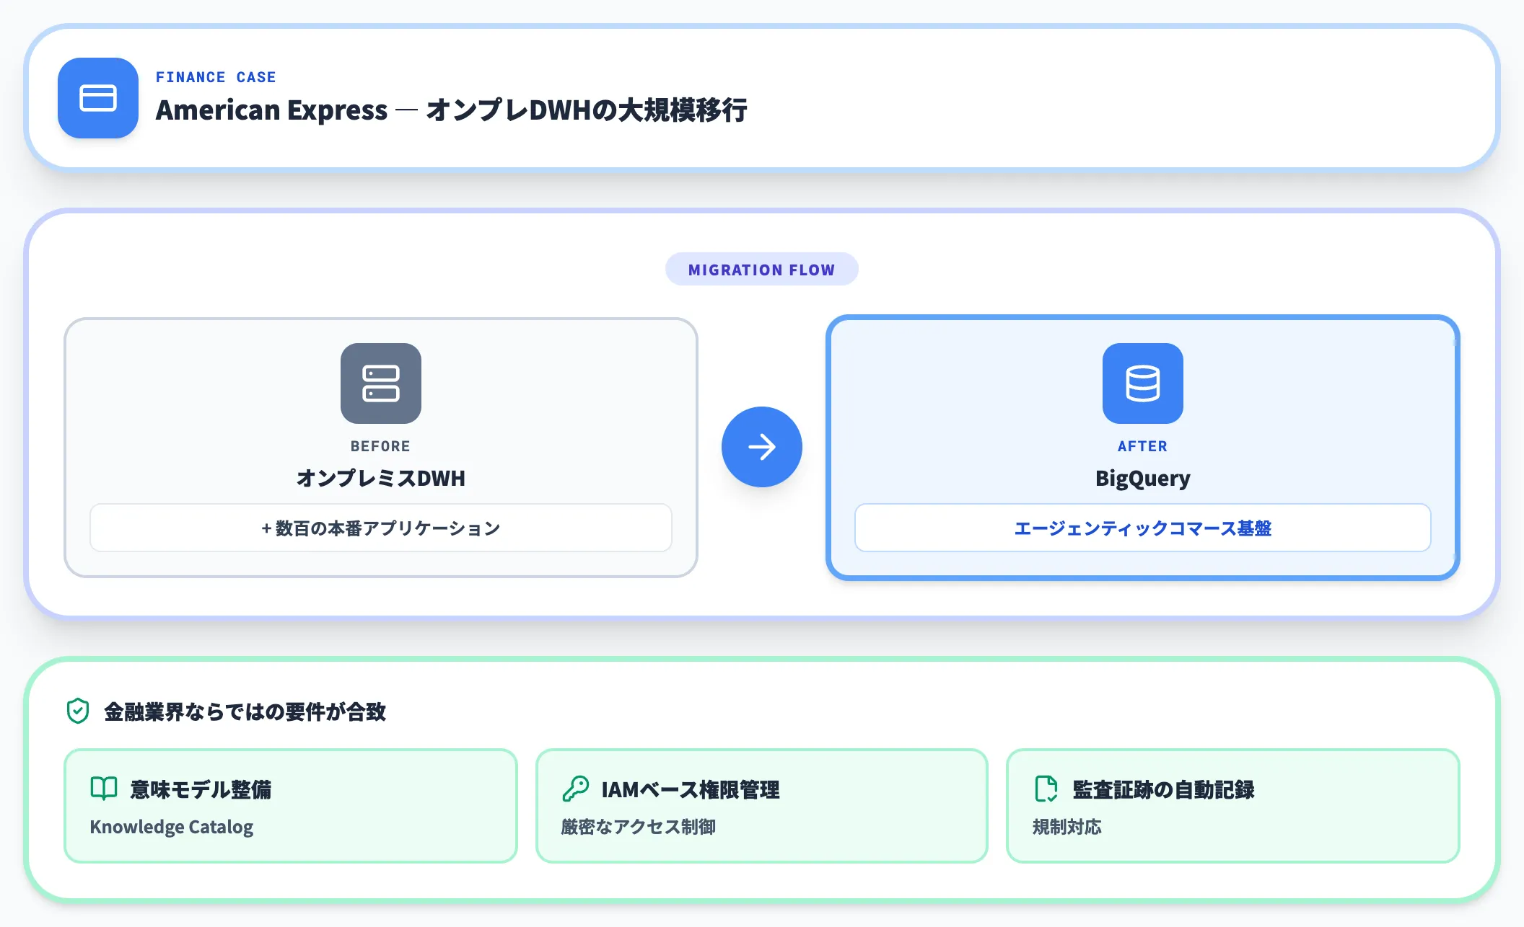Click the shield check icon next to 金融業界ならではの要件が合致
Viewport: 1524px width, 927px height.
76,711
